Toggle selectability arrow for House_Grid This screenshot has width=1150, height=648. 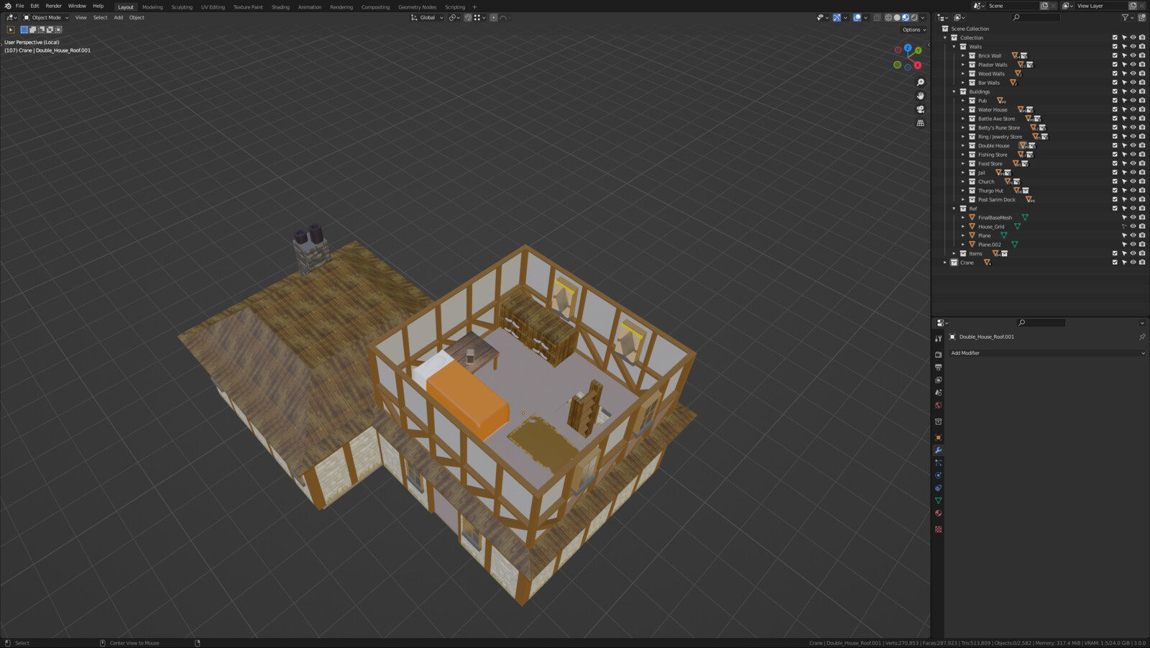point(1124,227)
